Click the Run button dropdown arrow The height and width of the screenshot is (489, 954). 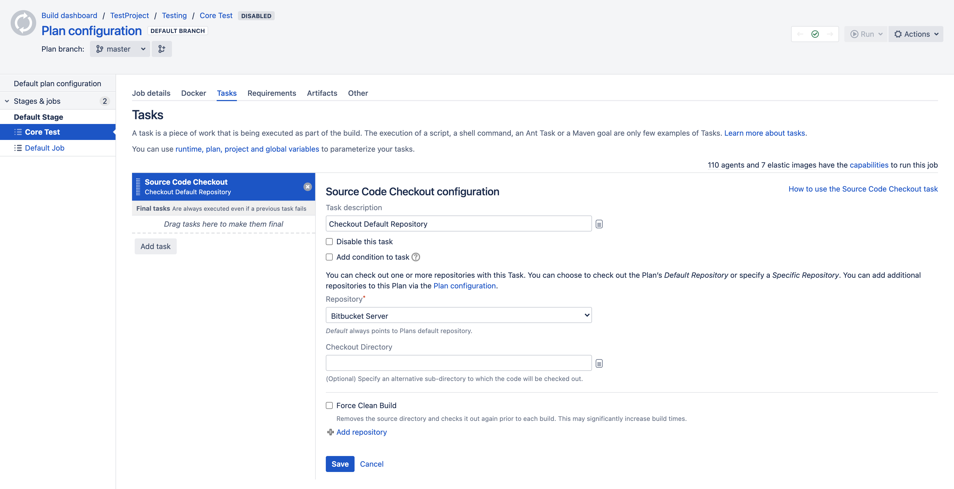coord(880,34)
